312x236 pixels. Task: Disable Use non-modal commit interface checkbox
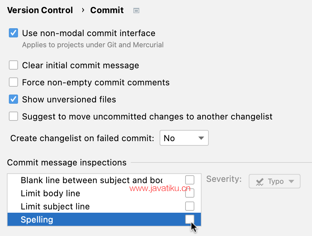coord(13,33)
